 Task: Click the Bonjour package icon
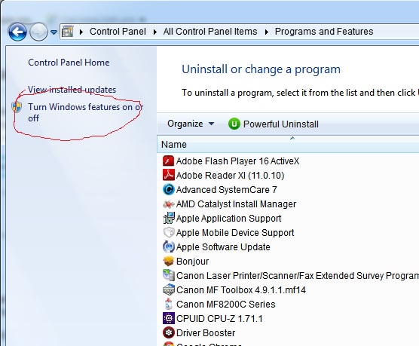(168, 262)
